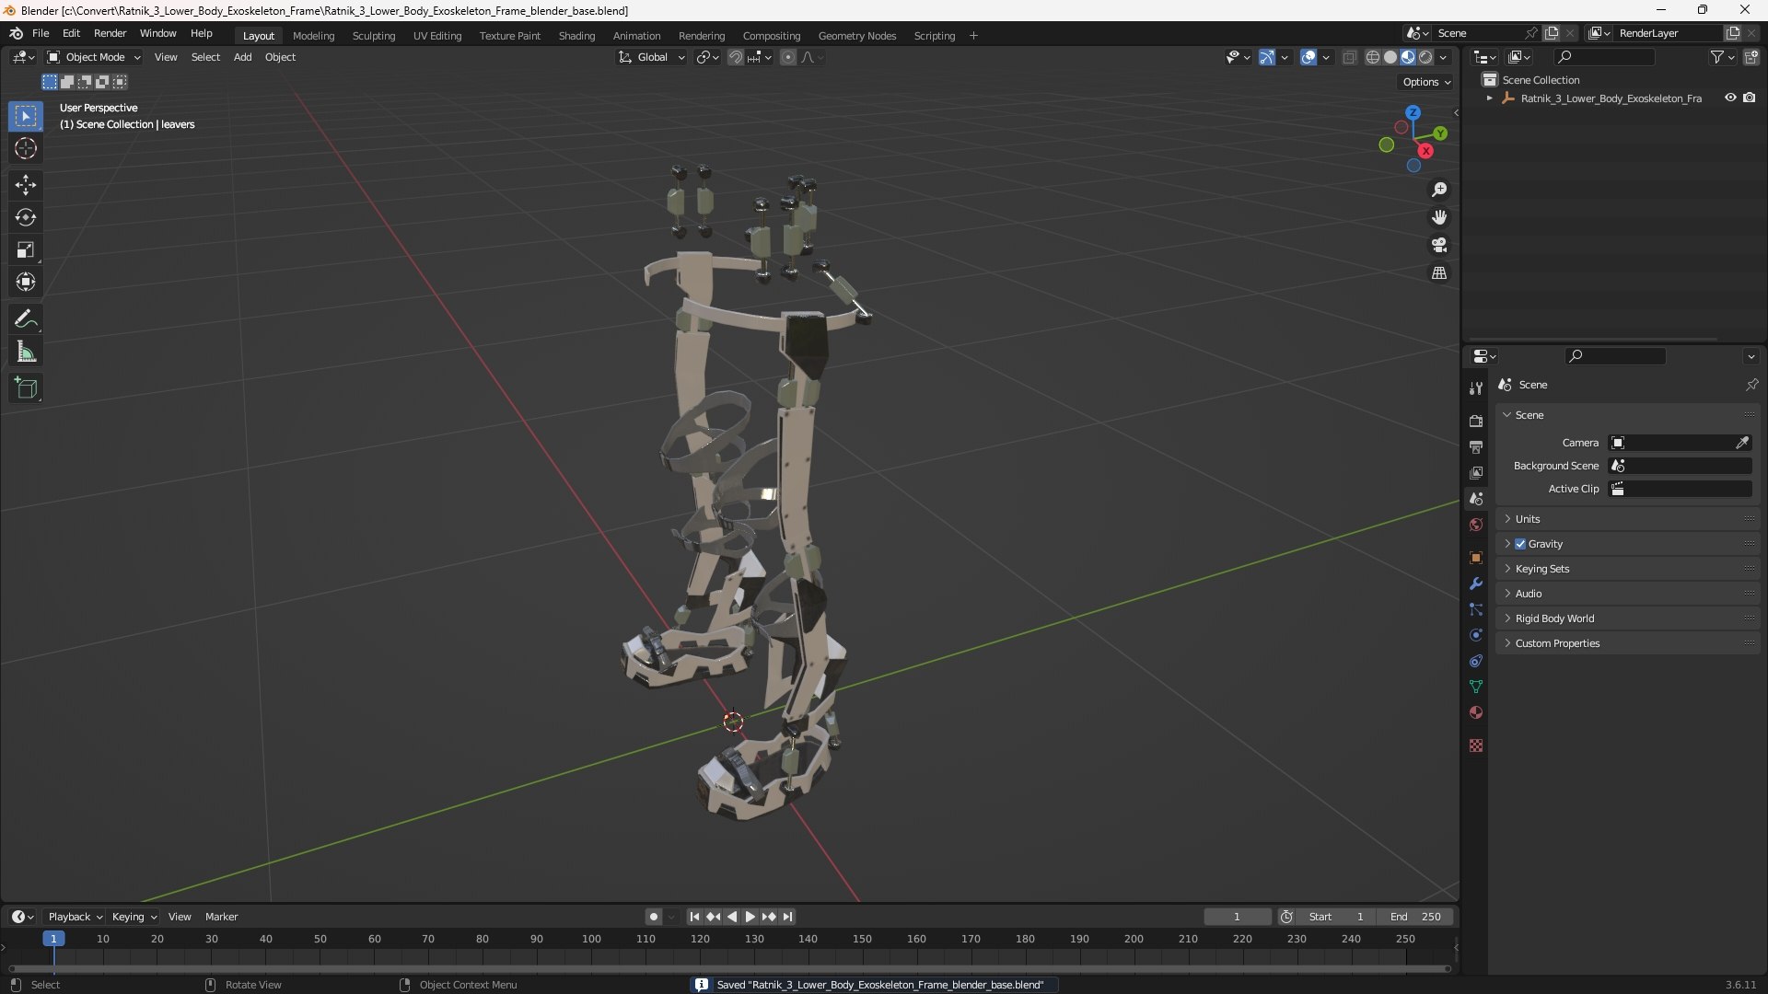Click the pan hand viewport gizmo
Screen dimensions: 1768x994
click(x=1439, y=217)
